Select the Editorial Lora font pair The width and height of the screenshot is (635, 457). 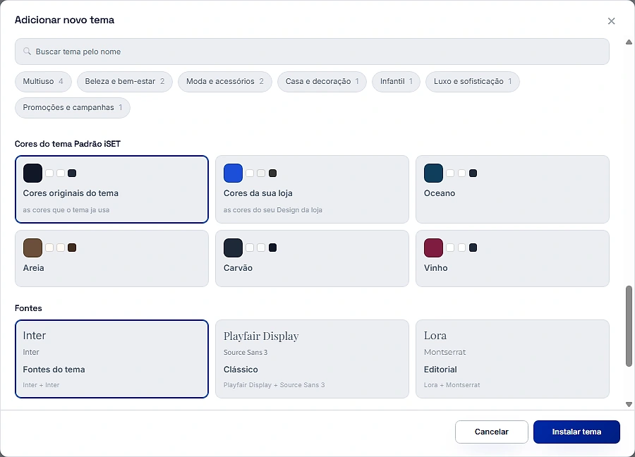512,359
